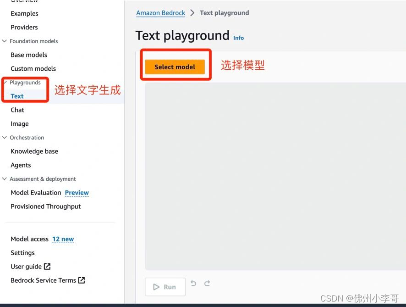Open Bedrock Service Terms link
Screen dimensions: 406x307
click(x=43, y=280)
